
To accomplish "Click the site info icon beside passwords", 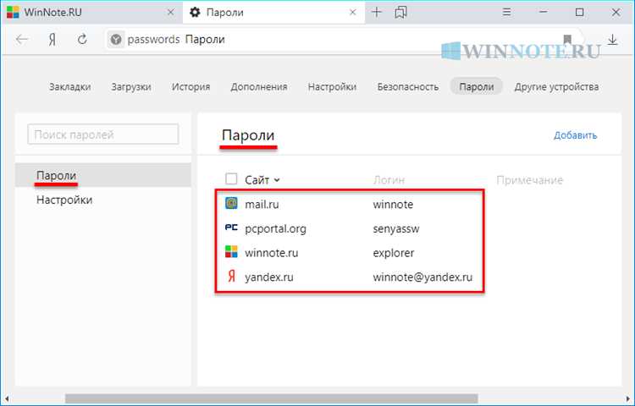I will coord(116,40).
